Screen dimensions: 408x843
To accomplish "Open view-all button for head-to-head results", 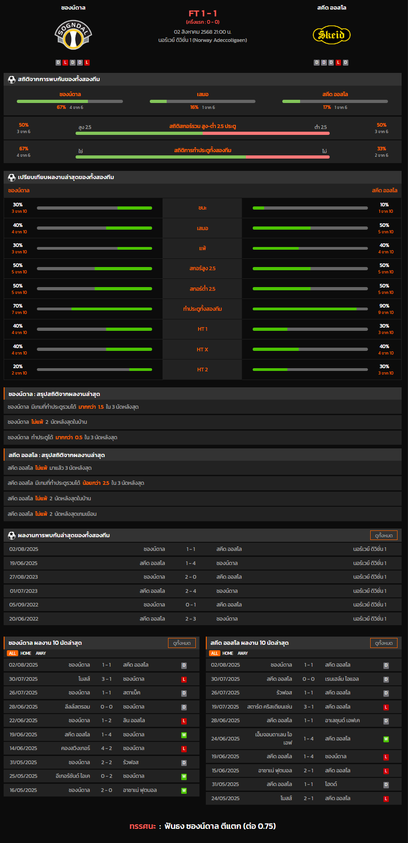I will (x=384, y=535).
